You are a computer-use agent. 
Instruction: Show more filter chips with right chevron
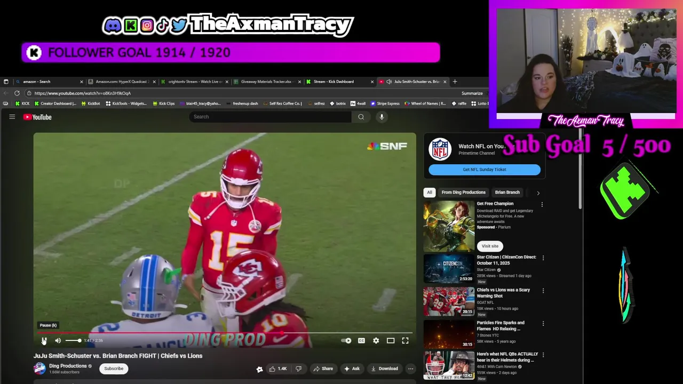click(x=538, y=193)
